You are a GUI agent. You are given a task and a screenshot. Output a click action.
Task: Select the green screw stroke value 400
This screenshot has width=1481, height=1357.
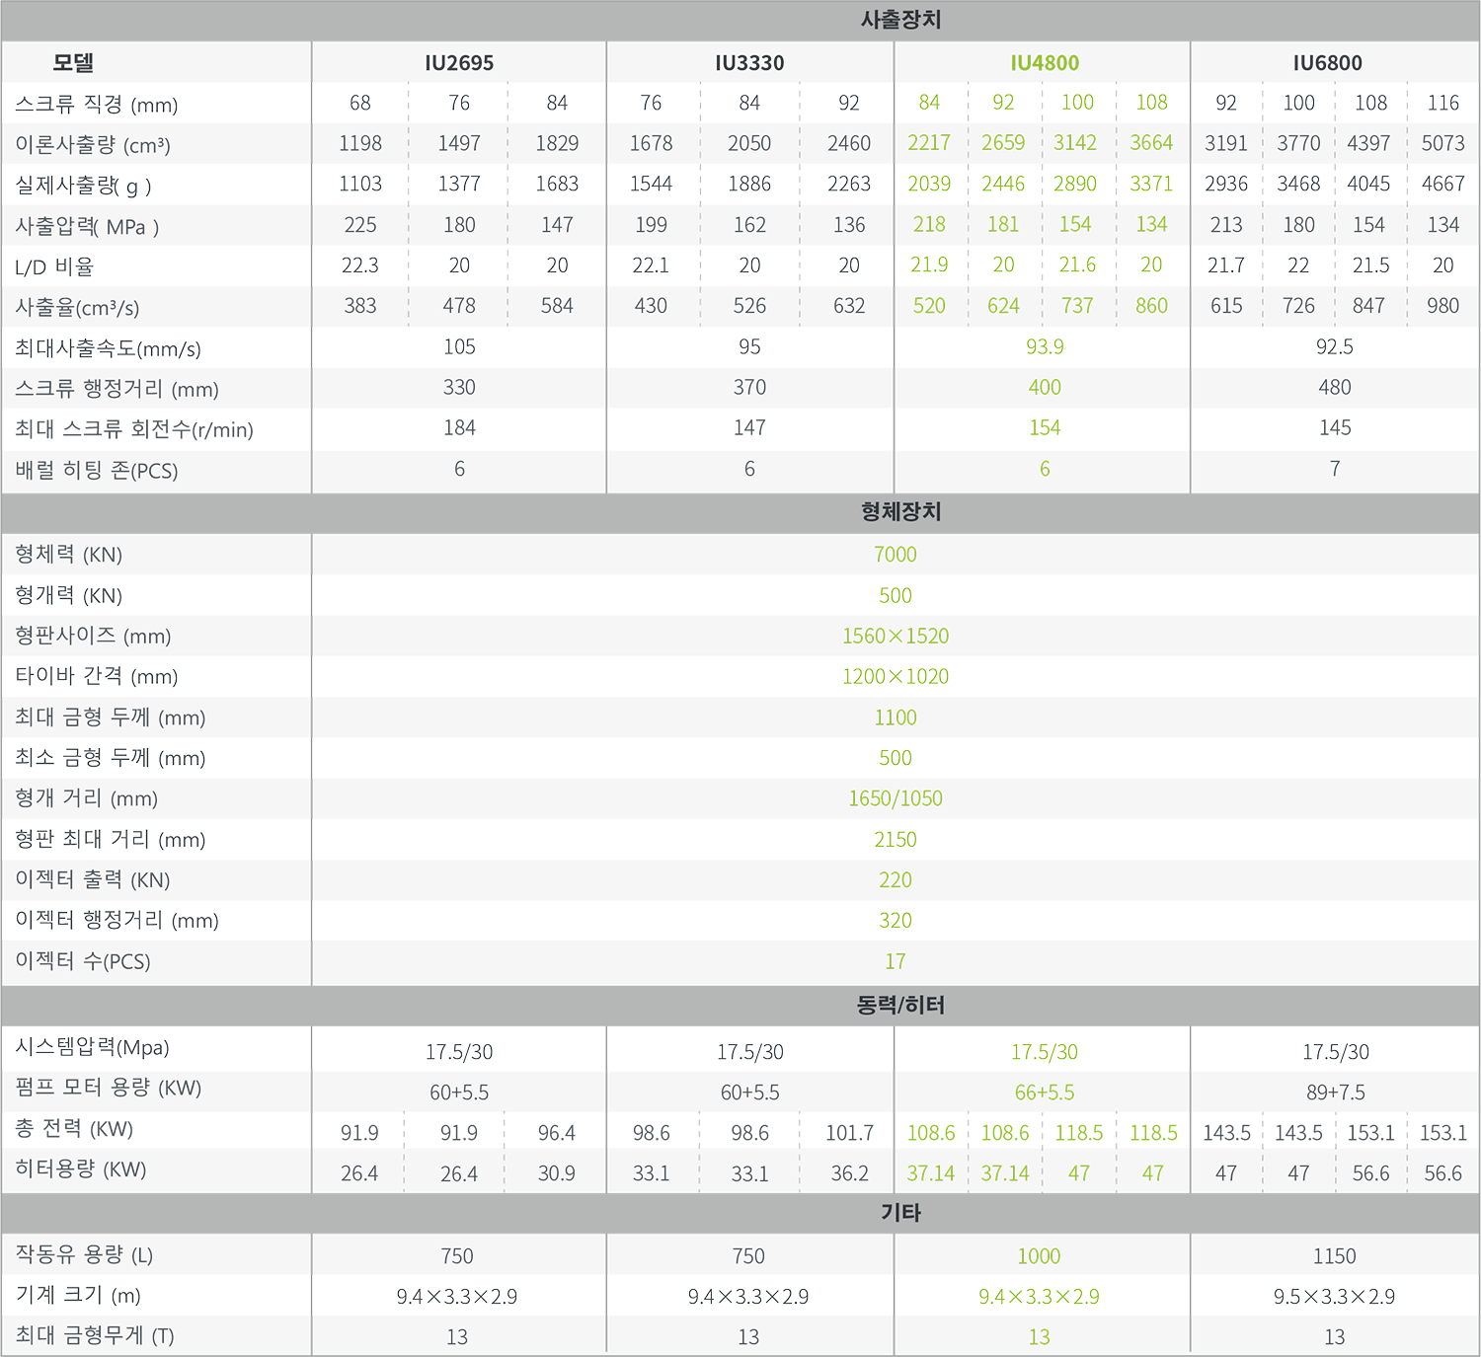(x=1045, y=388)
